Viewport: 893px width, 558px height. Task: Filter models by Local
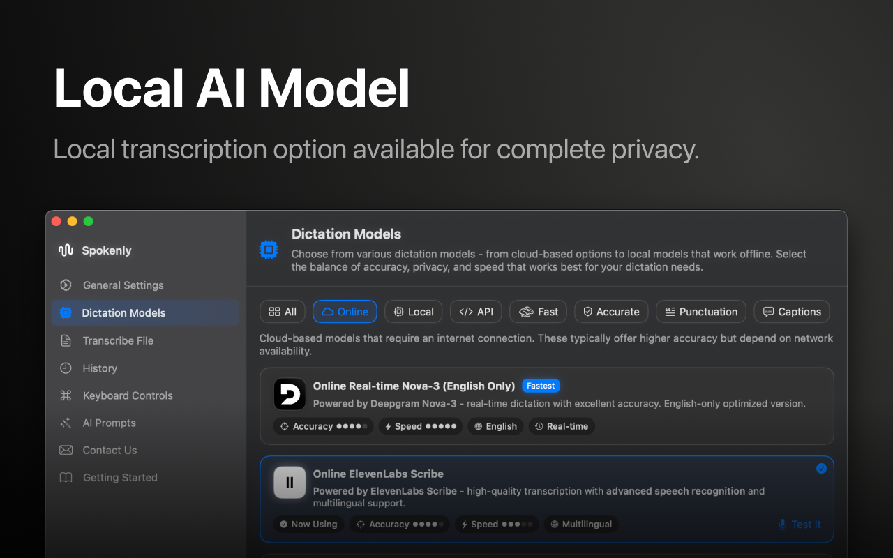point(414,312)
